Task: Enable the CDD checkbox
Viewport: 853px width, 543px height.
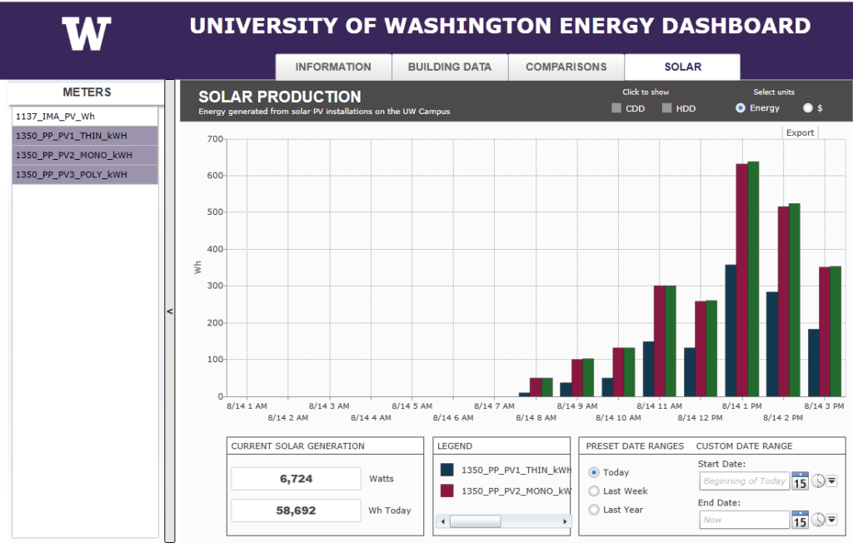Action: pos(616,108)
